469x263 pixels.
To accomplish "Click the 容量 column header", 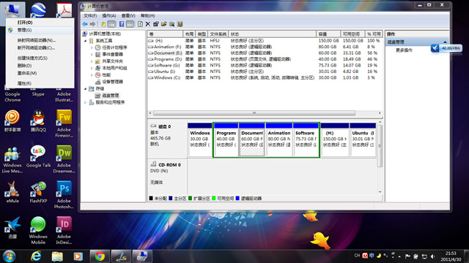I will click(x=328, y=34).
